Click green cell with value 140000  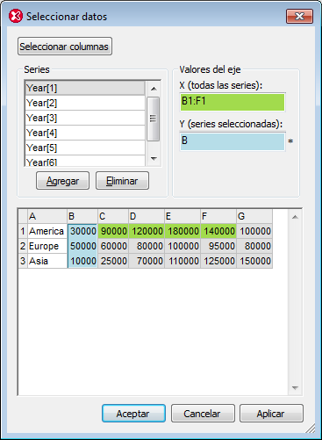click(x=218, y=231)
